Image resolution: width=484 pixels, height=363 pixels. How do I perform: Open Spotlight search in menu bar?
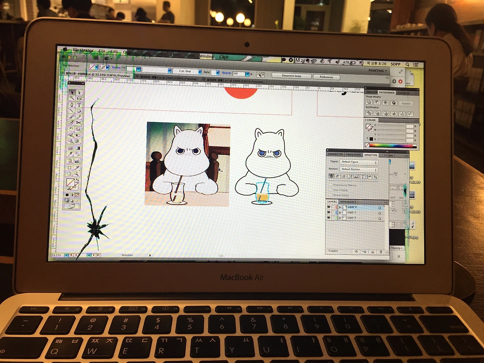(407, 65)
